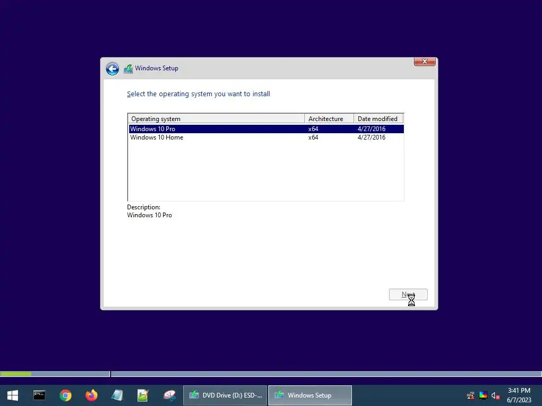Close the Windows Setup dialog
542x406 pixels.
pyautogui.click(x=424, y=61)
